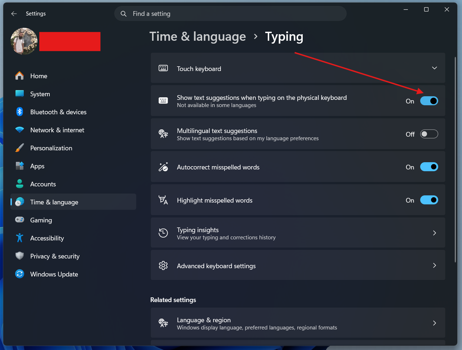Click the Bluetooth icon in sidebar
Screen dimensions: 462x350
(x=19, y=112)
